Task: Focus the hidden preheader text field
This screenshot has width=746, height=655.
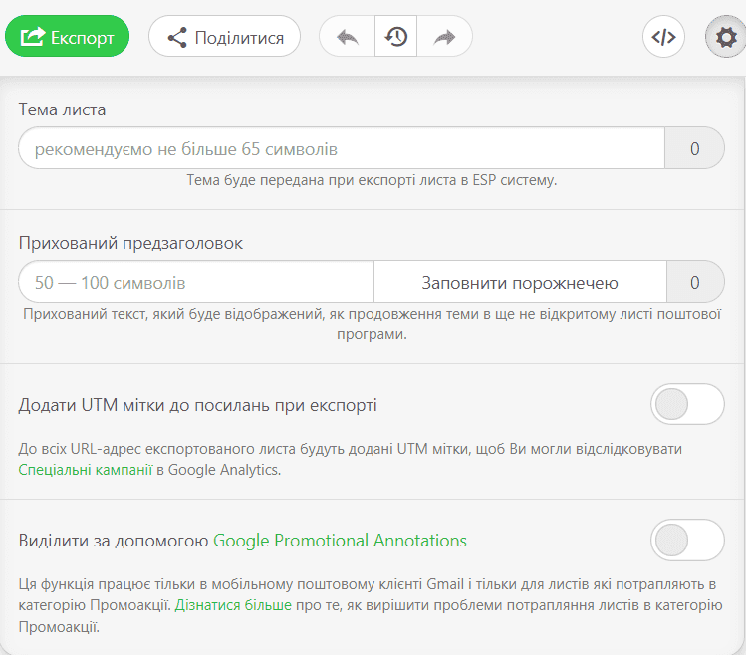Action: [x=196, y=283]
